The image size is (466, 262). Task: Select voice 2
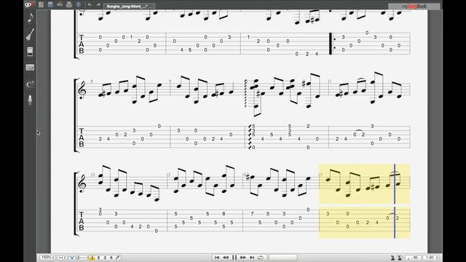(x=99, y=258)
